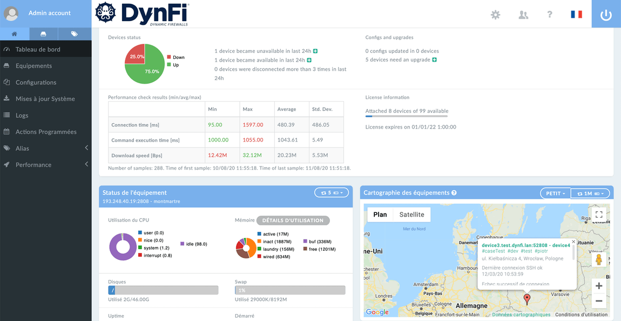Select the home tab icon in sidebar

(x=14, y=34)
